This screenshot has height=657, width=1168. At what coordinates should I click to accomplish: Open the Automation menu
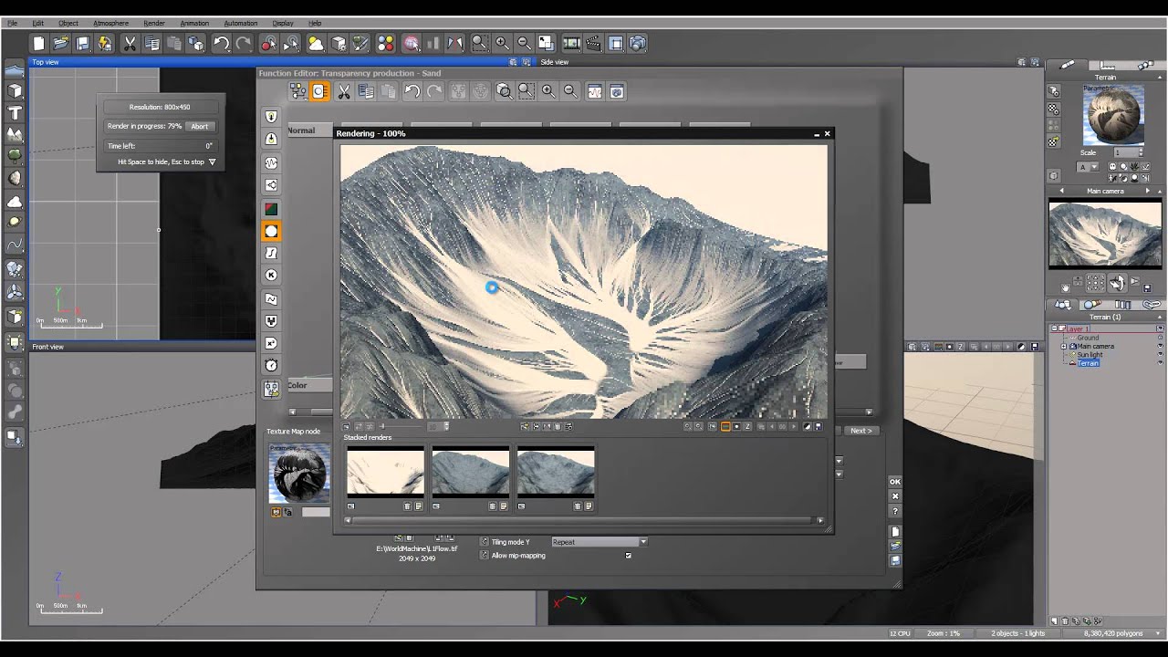coord(240,23)
